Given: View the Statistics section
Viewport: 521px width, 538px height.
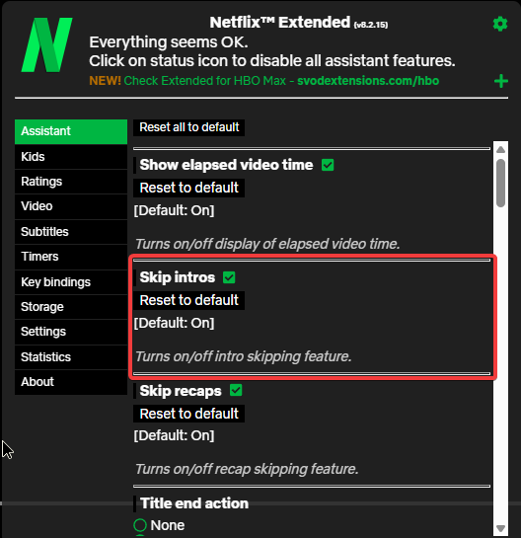Looking at the screenshot, I should (x=71, y=357).
